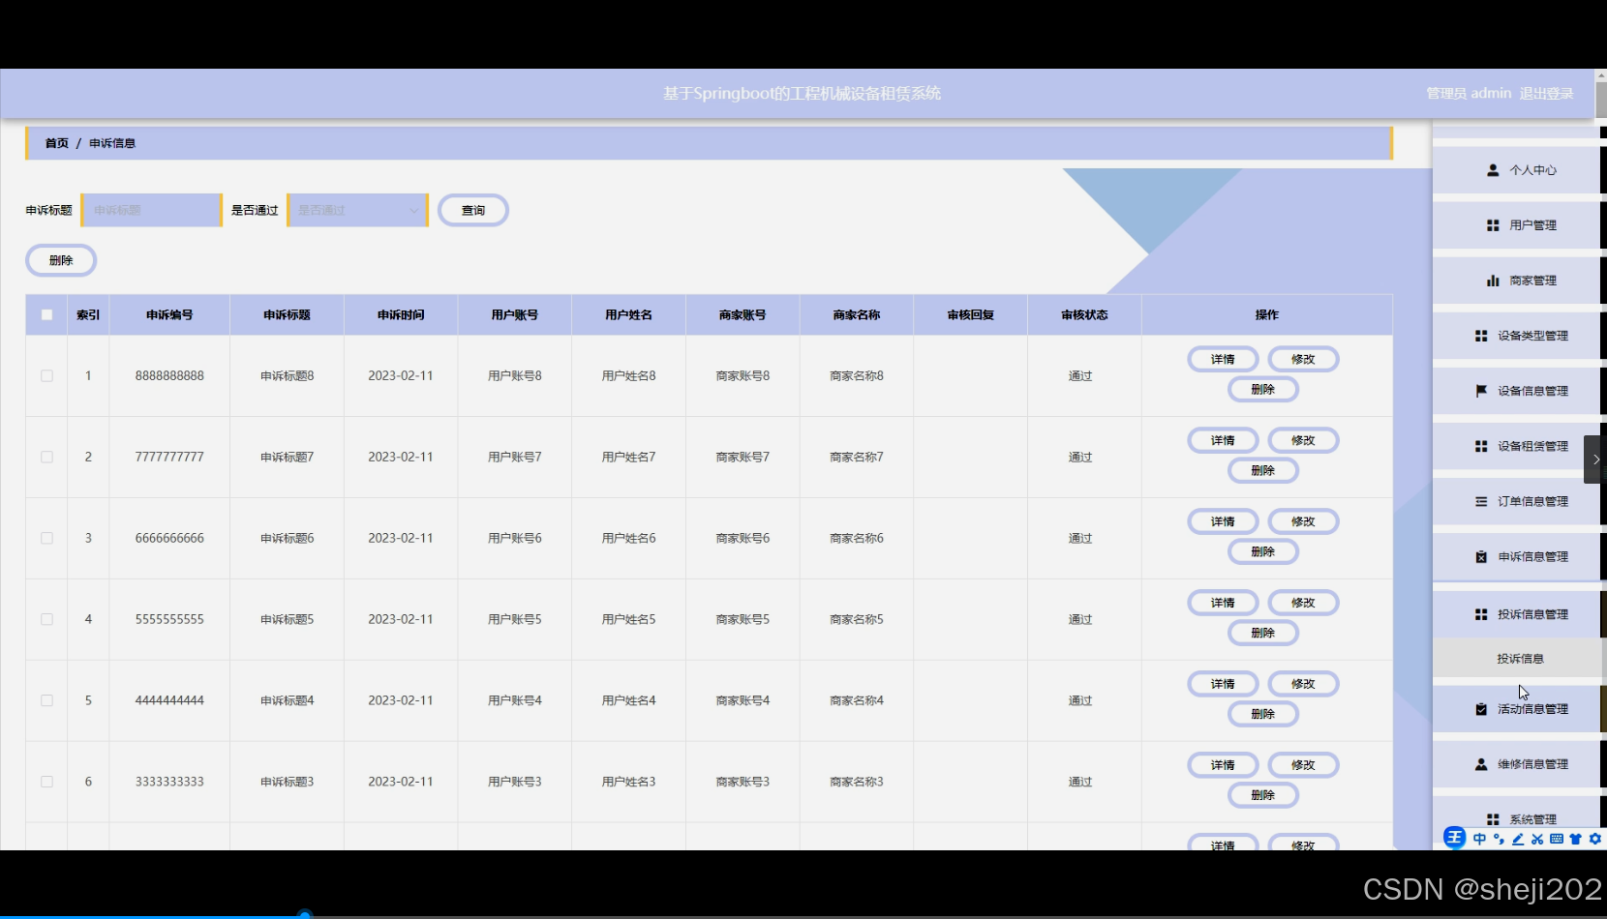Expand 设备租赁管理 sidebar menu
The width and height of the screenshot is (1607, 919).
click(x=1516, y=446)
